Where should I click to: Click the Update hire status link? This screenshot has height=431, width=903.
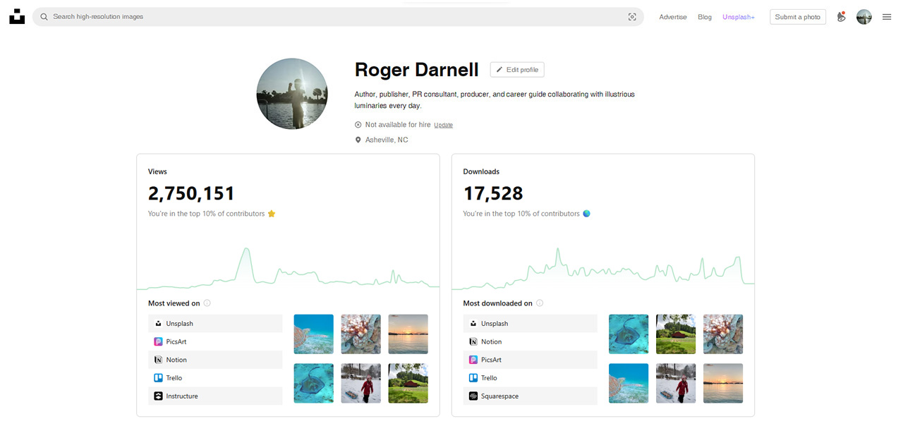pyautogui.click(x=443, y=125)
